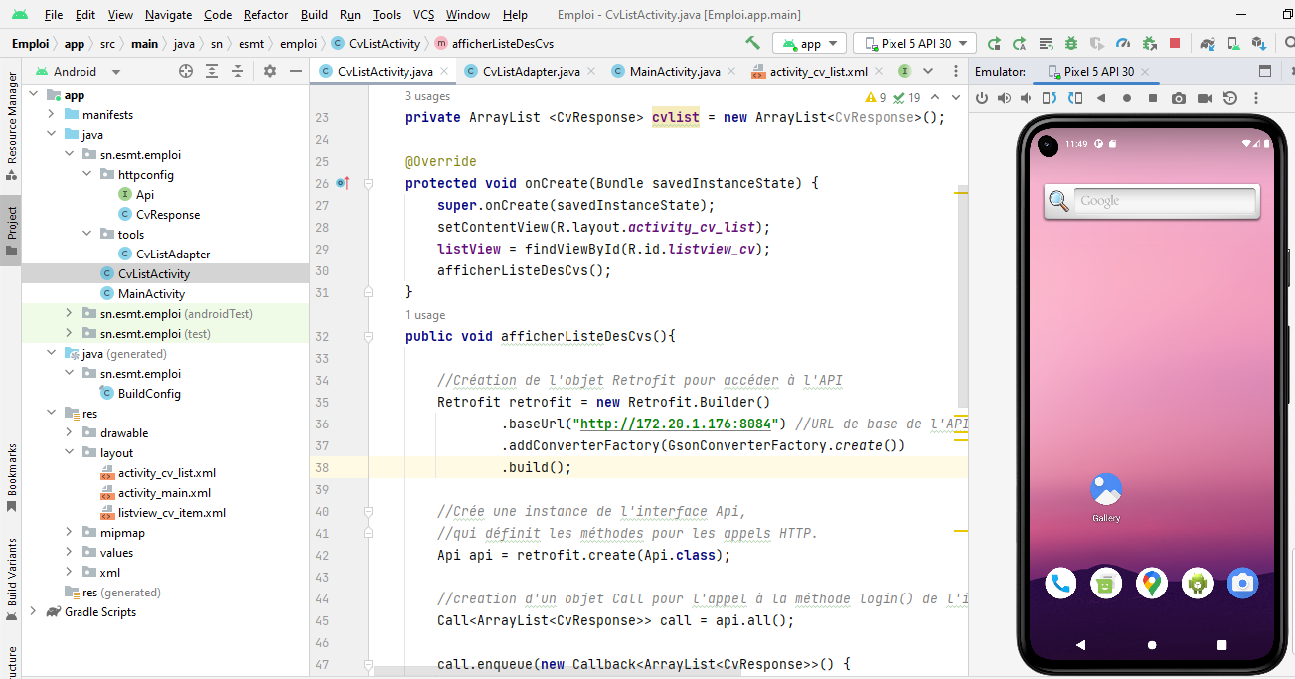Viewport: 1295px width, 679px height.
Task: Toggle the Project side tool window
Action: [x=11, y=231]
